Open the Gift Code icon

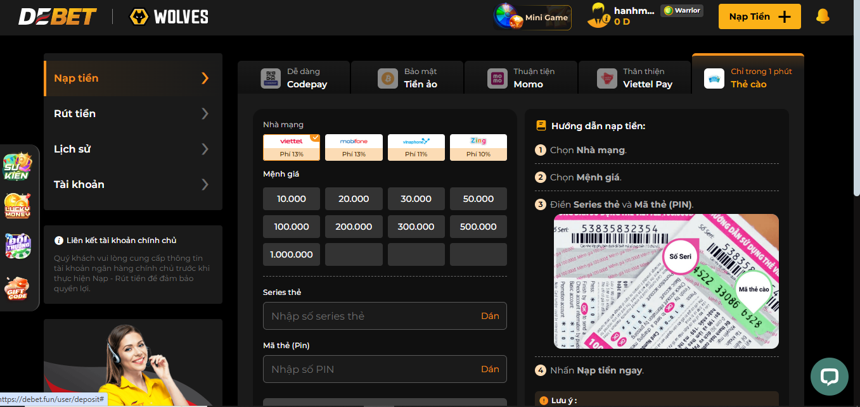click(18, 289)
